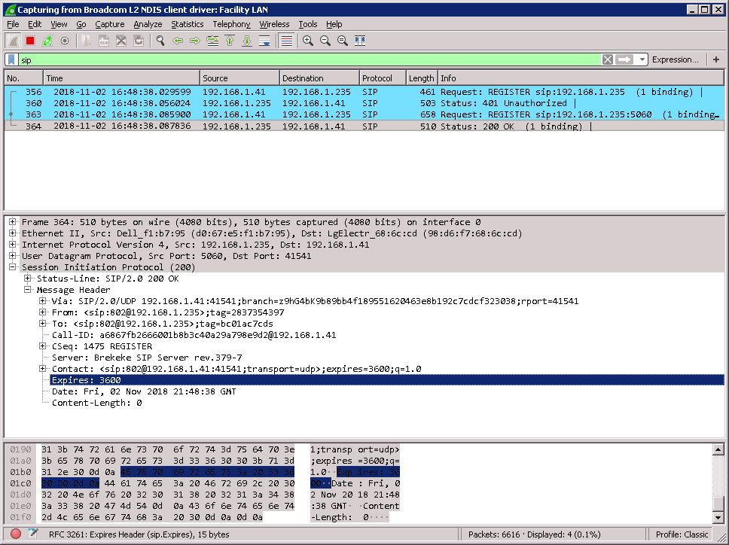Expand Internet Protocol Version 4 node
The image size is (729, 545).
[13, 245]
